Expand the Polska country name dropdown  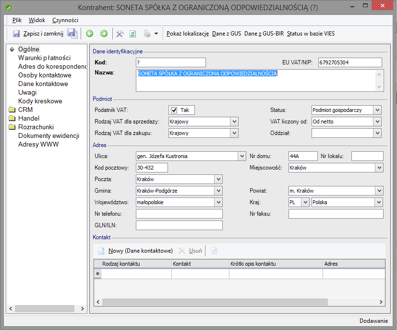tap(378, 202)
